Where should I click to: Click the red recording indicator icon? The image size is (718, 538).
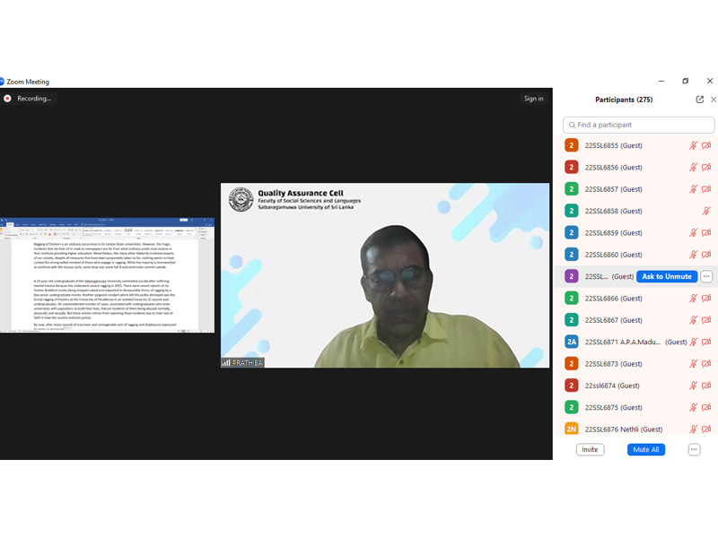(7, 99)
